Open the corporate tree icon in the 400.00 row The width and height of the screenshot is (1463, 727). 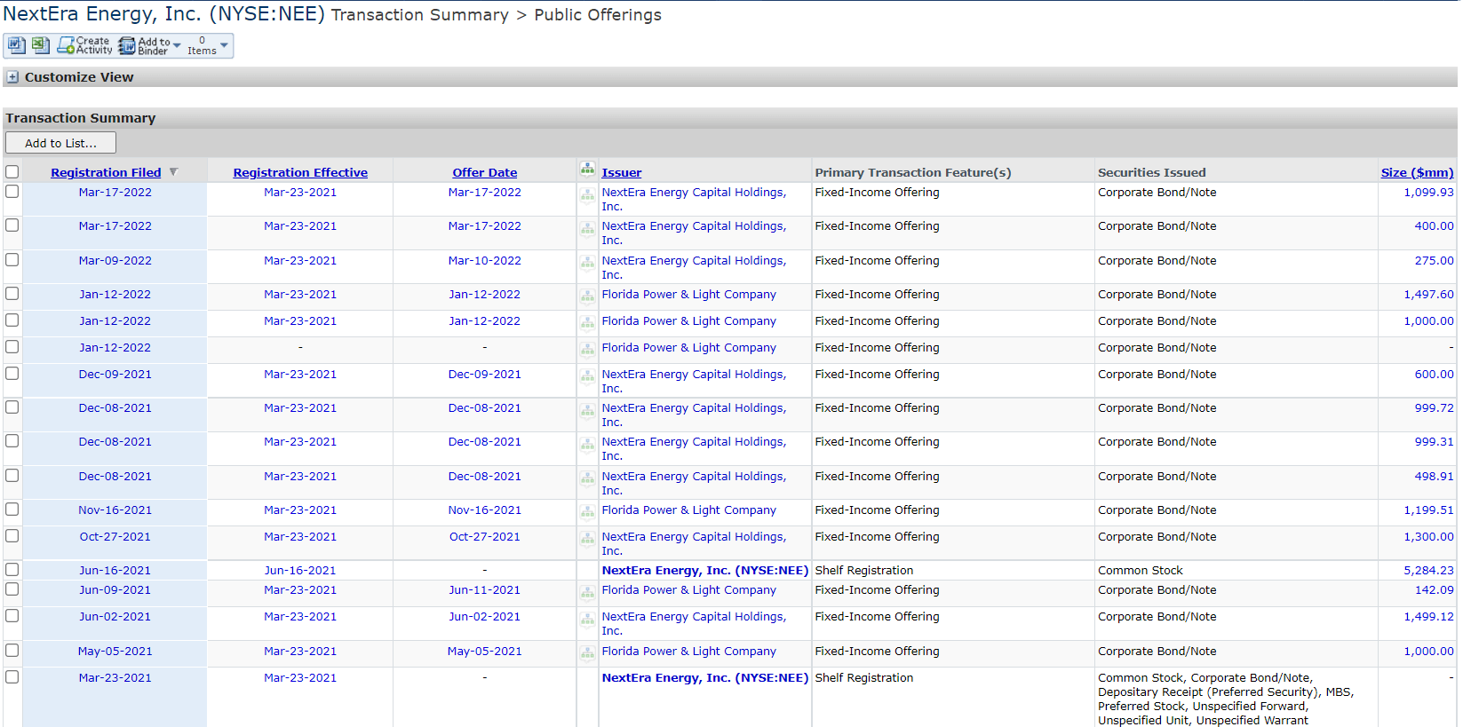click(x=587, y=230)
